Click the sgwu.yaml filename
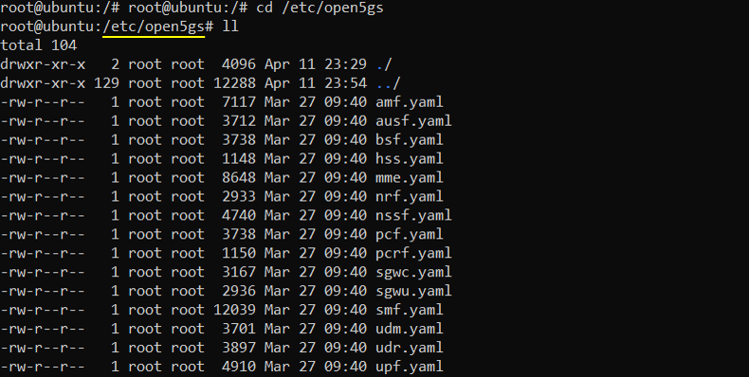This screenshot has height=377, width=749. (x=413, y=291)
